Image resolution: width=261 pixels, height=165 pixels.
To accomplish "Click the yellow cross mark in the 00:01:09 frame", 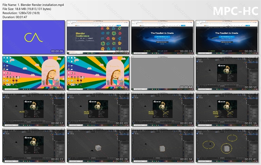I will [x=165, y=113].
